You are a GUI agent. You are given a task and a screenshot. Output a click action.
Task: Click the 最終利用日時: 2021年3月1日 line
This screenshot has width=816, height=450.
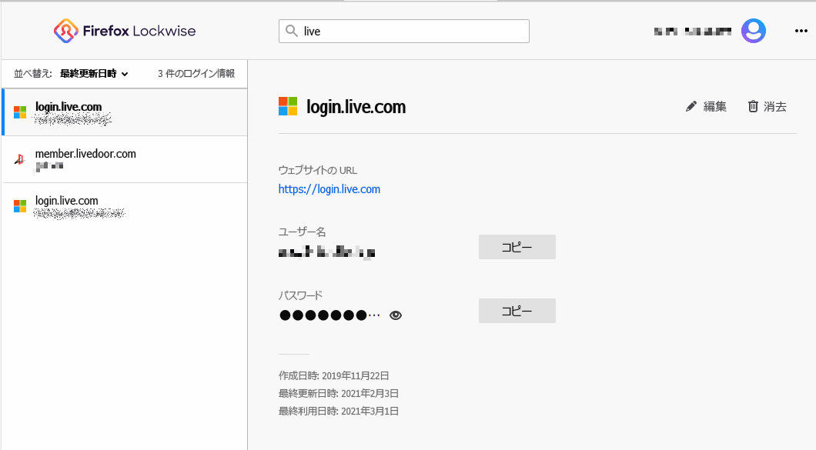pyautogui.click(x=338, y=411)
